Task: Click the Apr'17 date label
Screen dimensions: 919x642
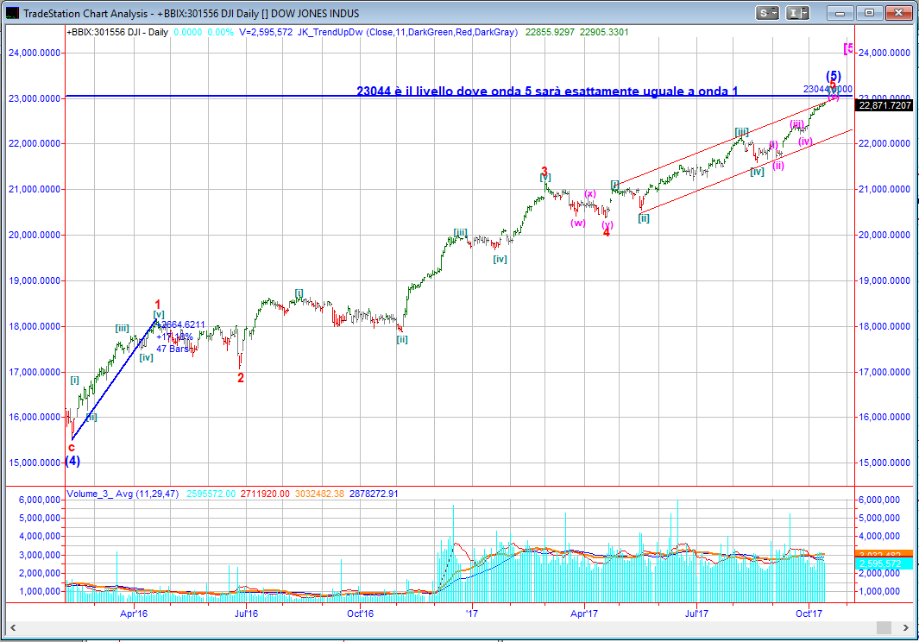Action: [583, 614]
